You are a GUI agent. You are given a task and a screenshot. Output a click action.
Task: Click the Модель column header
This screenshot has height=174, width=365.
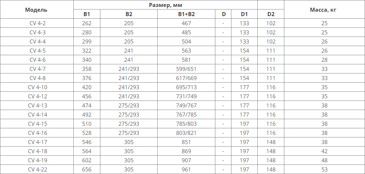[36, 10]
